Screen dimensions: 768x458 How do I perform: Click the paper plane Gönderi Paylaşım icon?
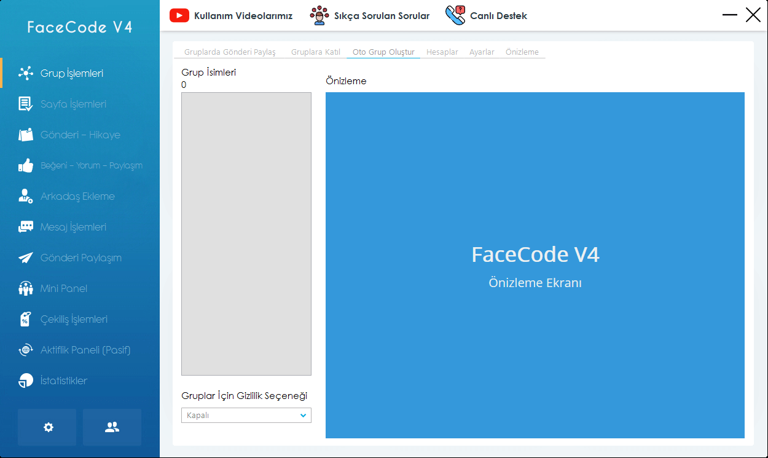coord(26,258)
